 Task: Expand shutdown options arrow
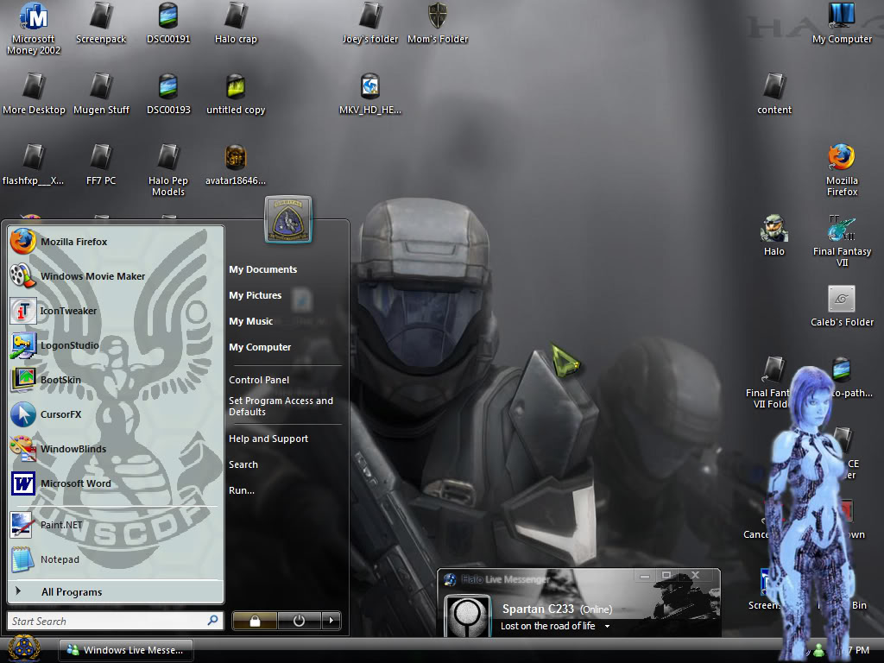coord(331,621)
